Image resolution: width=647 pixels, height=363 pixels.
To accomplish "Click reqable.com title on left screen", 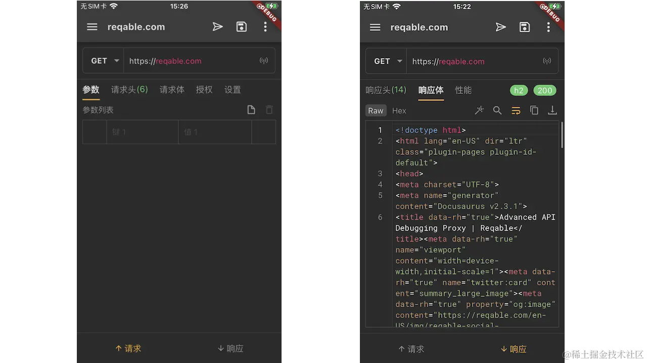I will click(136, 27).
